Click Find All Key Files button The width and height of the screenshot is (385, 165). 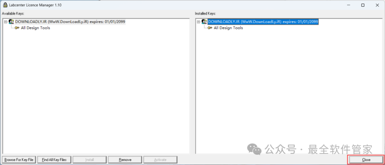[x=54, y=160]
